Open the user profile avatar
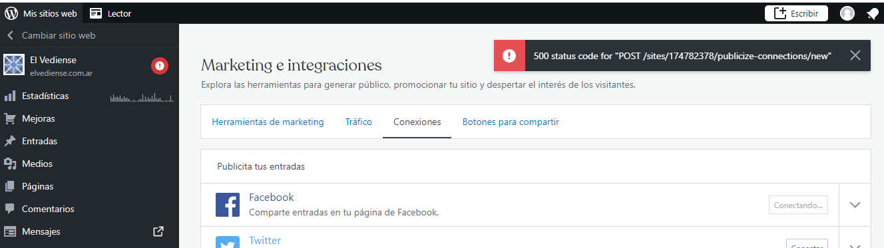The image size is (884, 248). (847, 13)
